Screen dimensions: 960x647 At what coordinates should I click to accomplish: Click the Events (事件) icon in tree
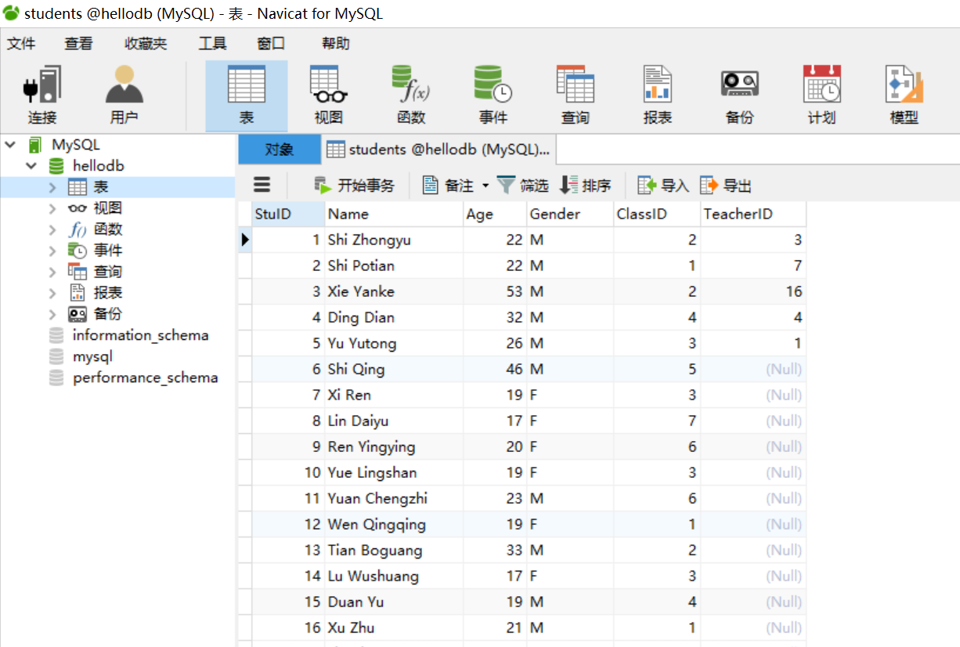78,251
